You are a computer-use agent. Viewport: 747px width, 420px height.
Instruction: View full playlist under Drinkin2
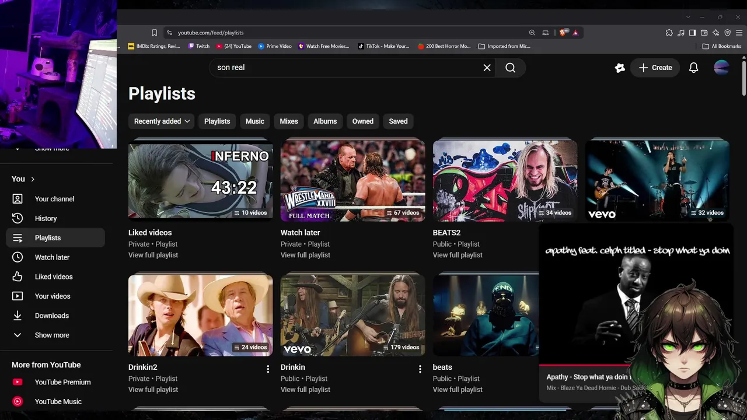point(153,390)
